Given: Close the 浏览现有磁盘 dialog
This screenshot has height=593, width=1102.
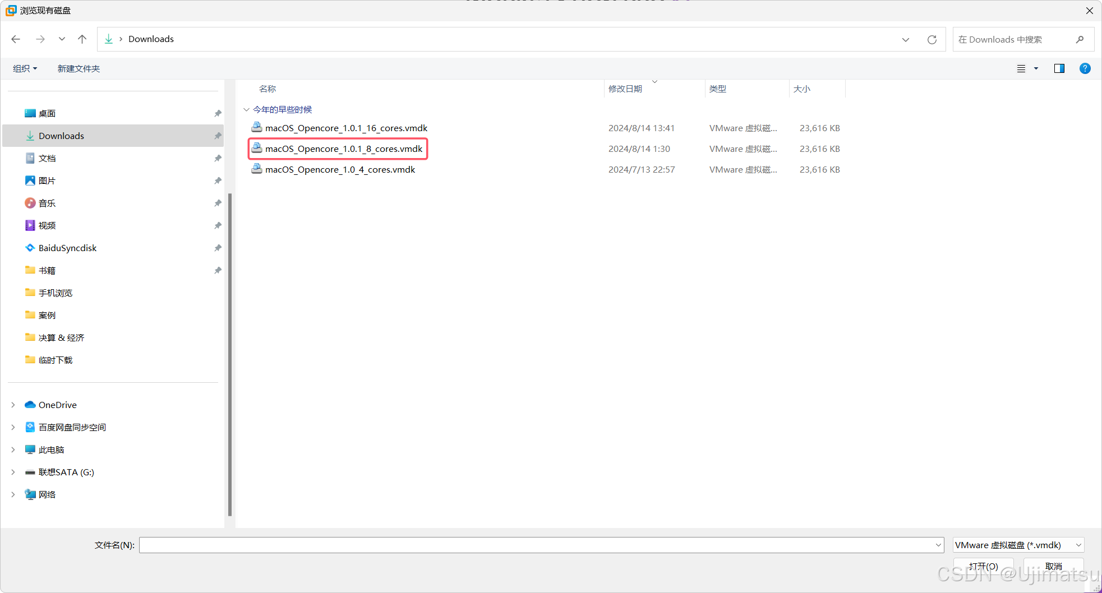Looking at the screenshot, I should pos(1089,10).
